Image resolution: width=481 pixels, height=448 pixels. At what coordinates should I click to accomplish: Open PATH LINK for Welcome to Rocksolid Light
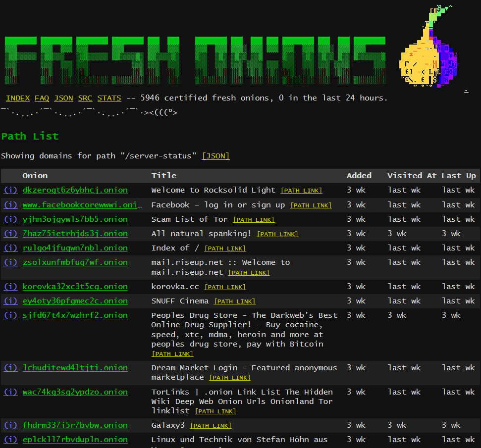pos(302,191)
